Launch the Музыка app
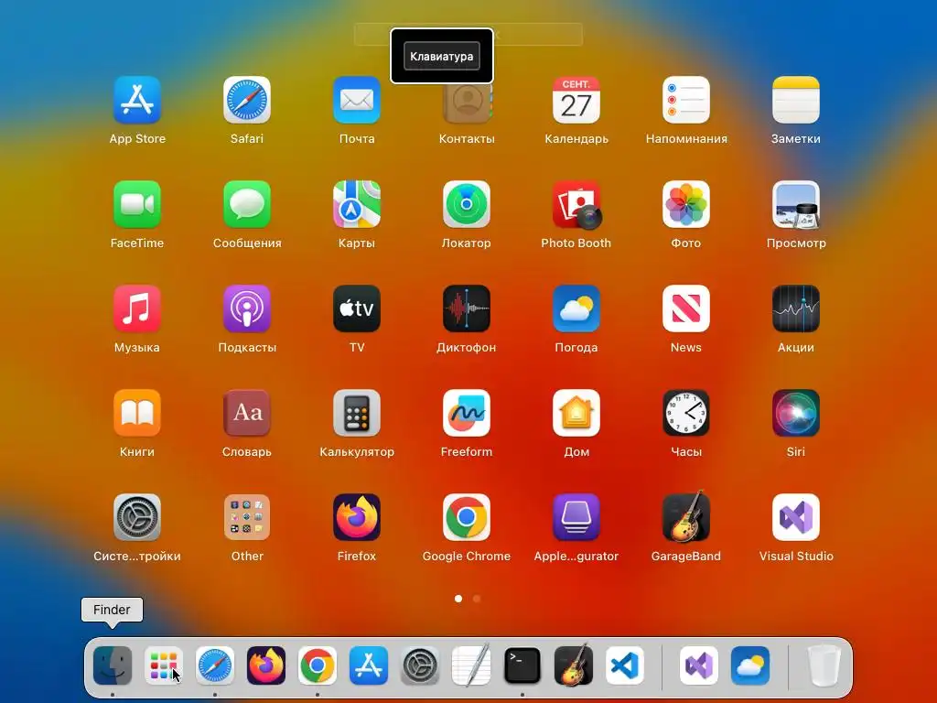 (137, 308)
